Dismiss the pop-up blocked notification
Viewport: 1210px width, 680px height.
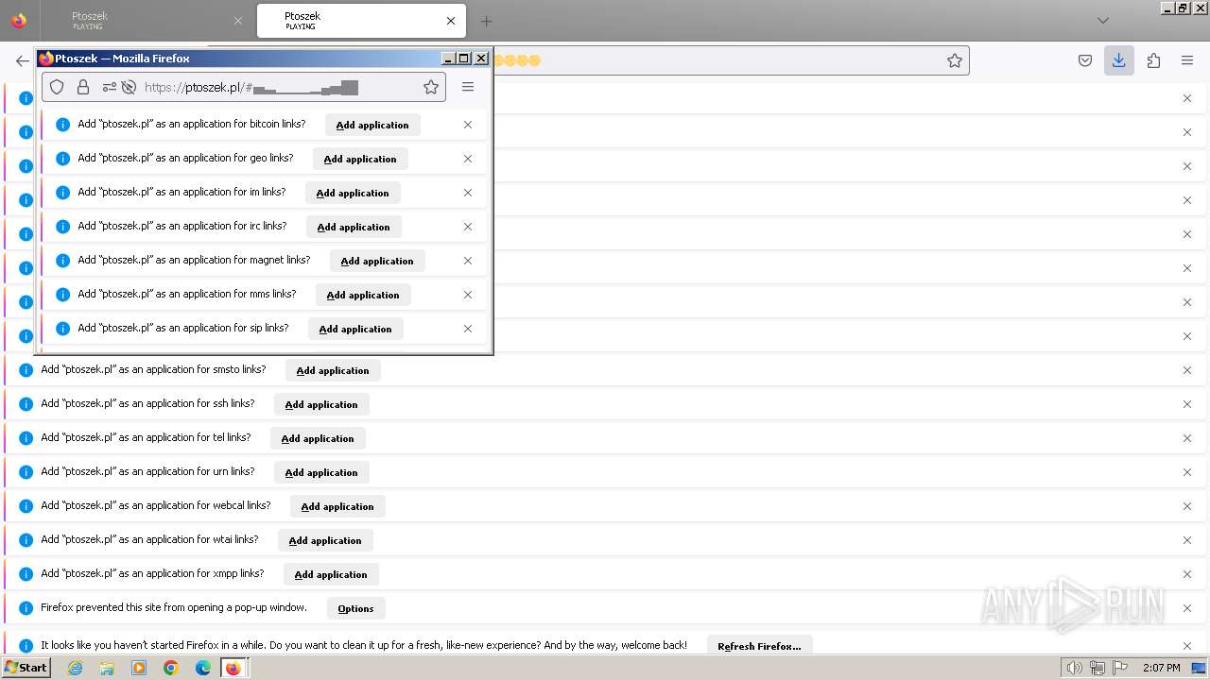(x=1187, y=608)
